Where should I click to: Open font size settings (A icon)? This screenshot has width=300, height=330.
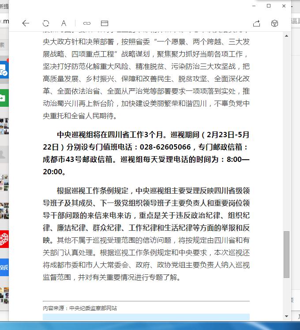pos(64,23)
